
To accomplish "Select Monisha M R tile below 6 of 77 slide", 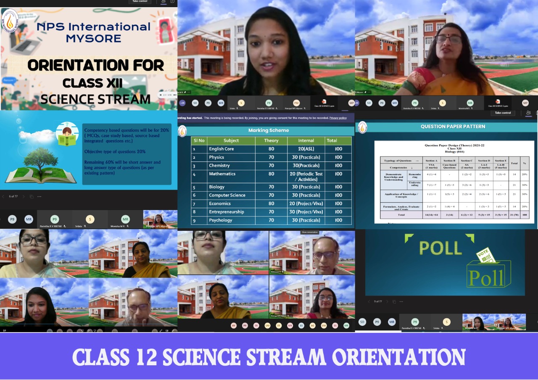I will [x=125, y=220].
